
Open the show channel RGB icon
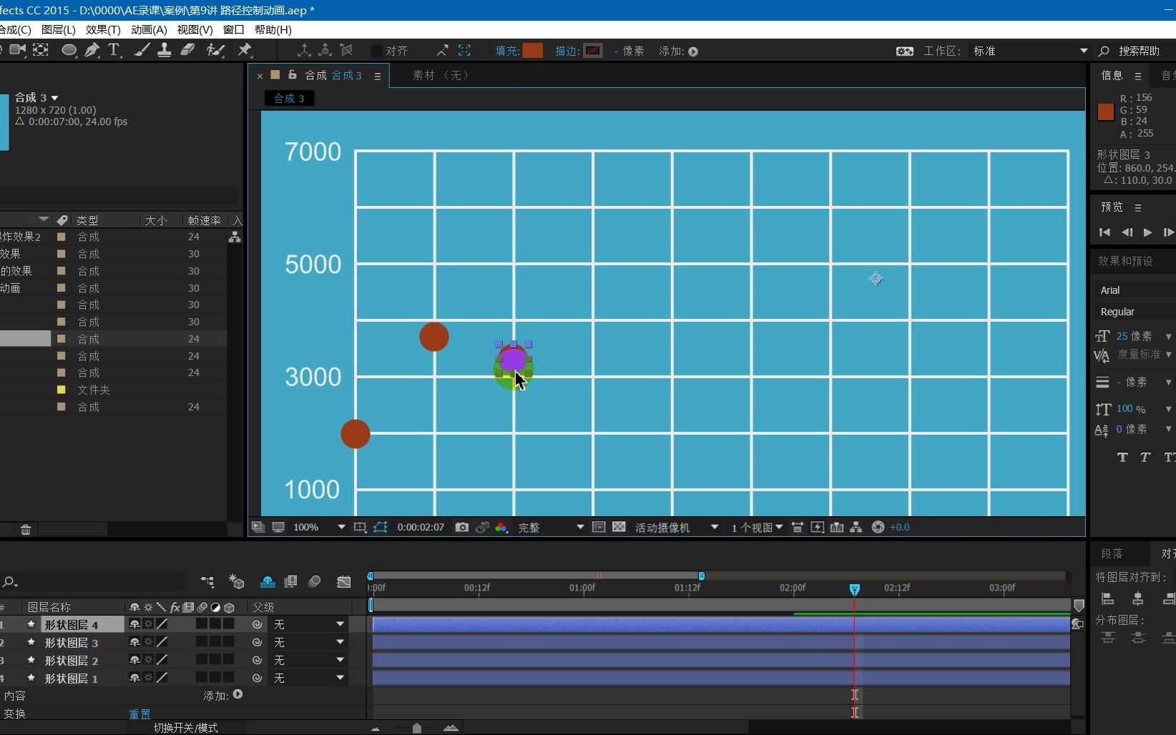[x=501, y=527]
